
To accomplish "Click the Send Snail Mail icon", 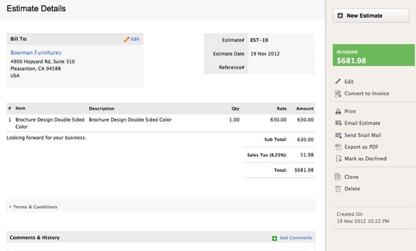I will [x=338, y=135].
